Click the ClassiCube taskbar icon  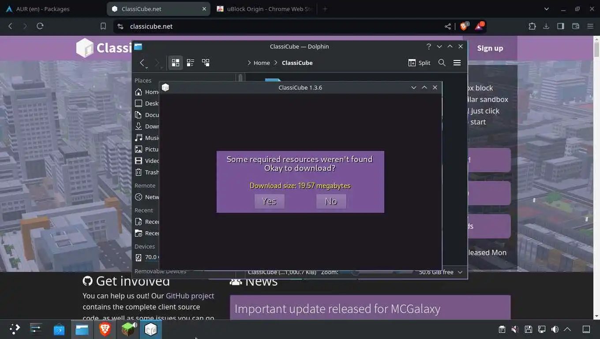[x=151, y=329]
